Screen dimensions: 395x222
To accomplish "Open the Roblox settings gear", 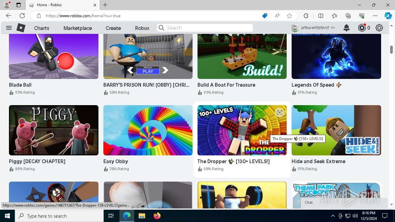I will [379, 28].
